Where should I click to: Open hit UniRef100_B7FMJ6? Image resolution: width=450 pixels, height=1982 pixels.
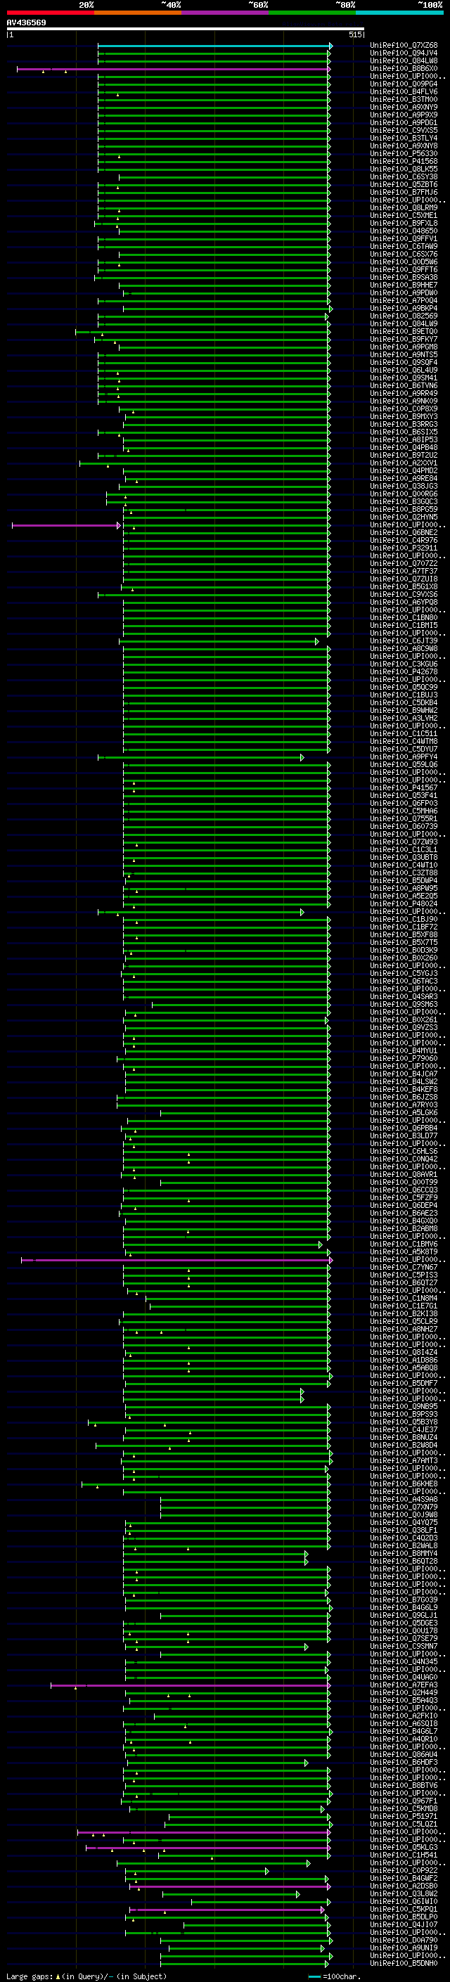(404, 193)
